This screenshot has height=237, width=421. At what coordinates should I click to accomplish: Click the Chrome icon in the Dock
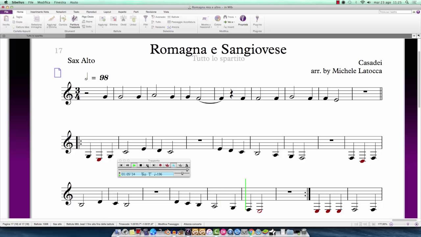(251, 232)
